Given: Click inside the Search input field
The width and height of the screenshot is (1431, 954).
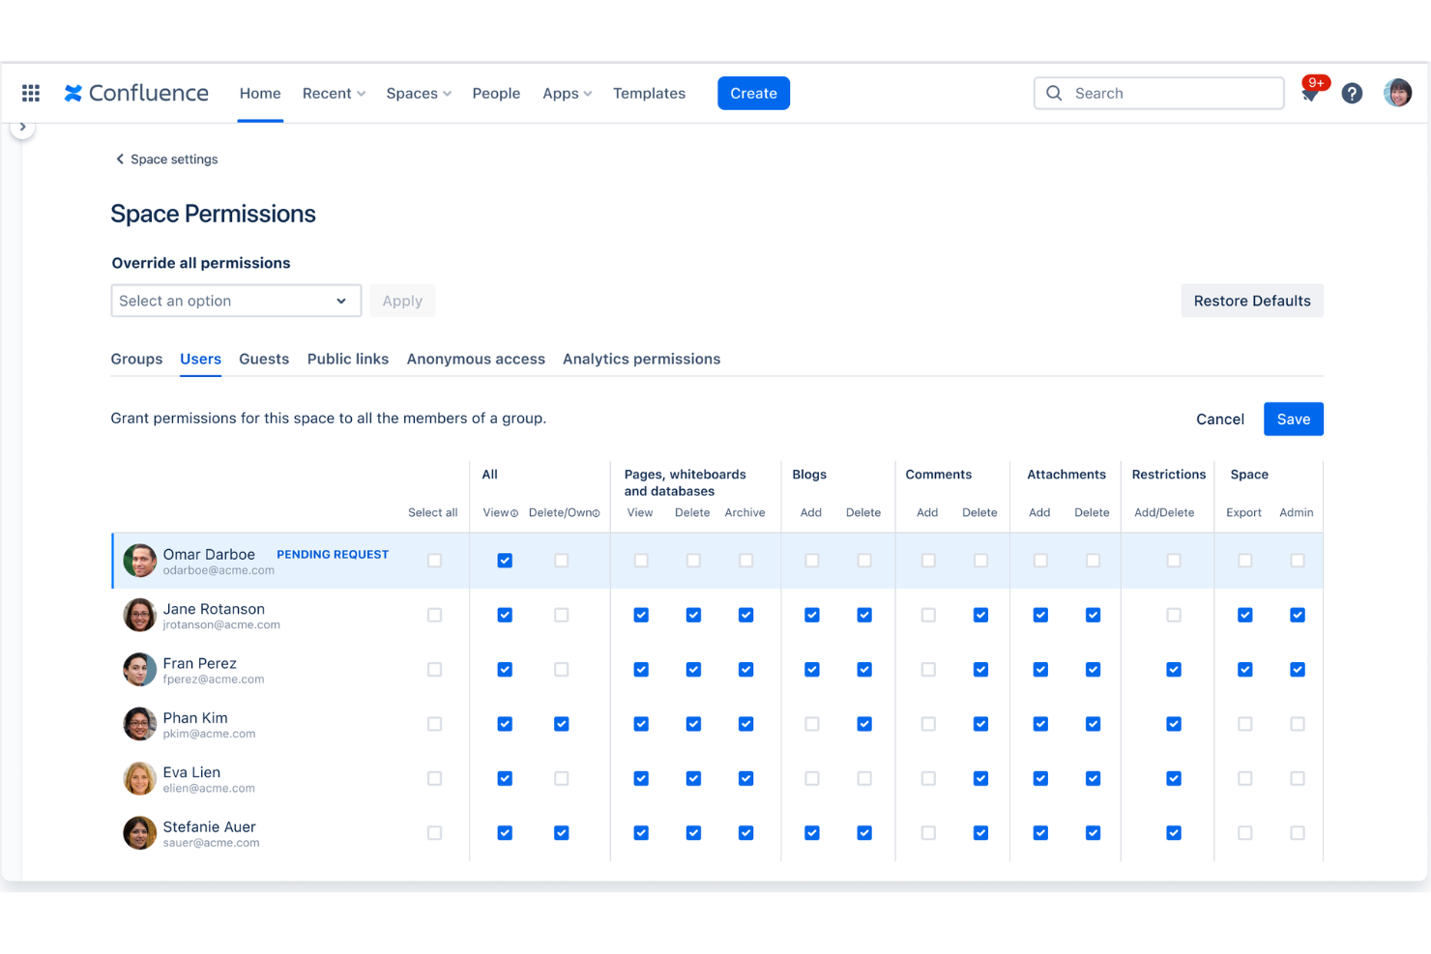Looking at the screenshot, I should pyautogui.click(x=1157, y=93).
